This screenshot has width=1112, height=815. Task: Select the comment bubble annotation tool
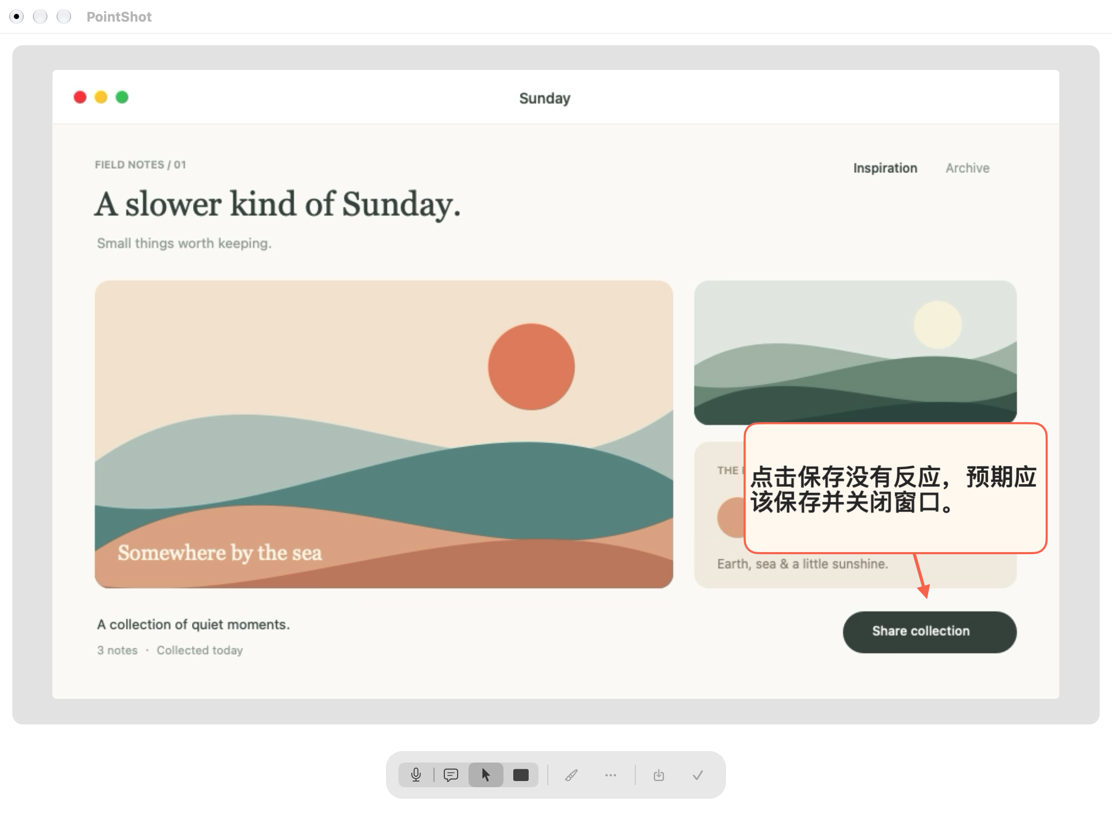click(x=451, y=775)
